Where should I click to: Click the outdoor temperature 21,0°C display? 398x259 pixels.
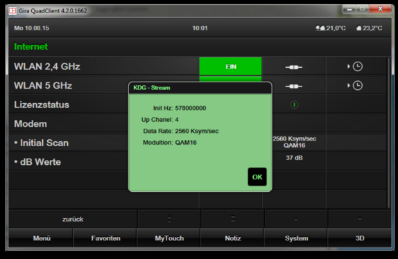pyautogui.click(x=331, y=28)
